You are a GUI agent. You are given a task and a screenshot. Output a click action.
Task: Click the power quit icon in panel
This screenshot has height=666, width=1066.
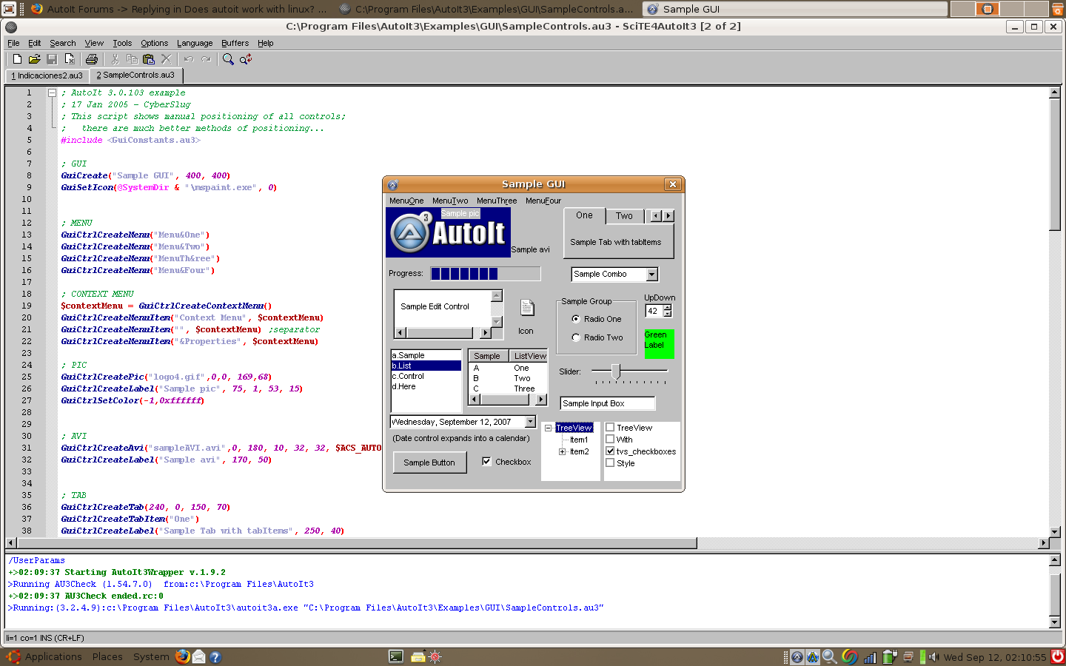(1057, 656)
